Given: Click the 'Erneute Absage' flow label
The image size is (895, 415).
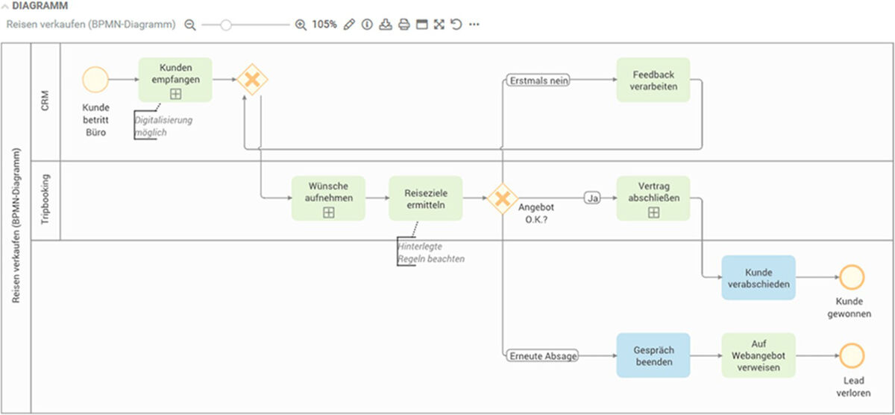Looking at the screenshot, I should coord(541,355).
